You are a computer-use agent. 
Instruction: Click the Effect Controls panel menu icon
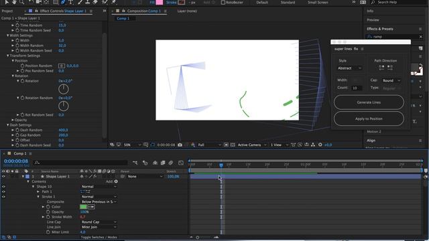click(91, 11)
